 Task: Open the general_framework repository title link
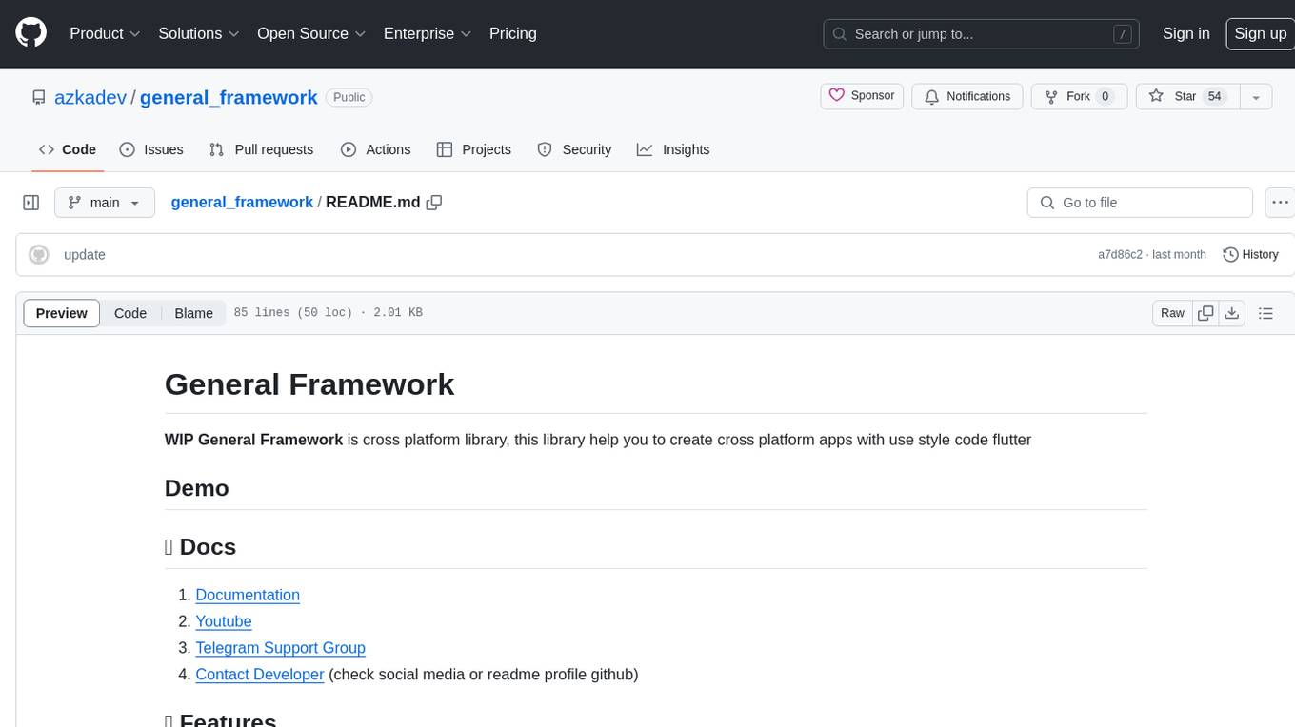[229, 97]
